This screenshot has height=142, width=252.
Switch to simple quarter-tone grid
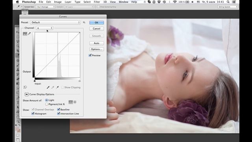(70, 102)
